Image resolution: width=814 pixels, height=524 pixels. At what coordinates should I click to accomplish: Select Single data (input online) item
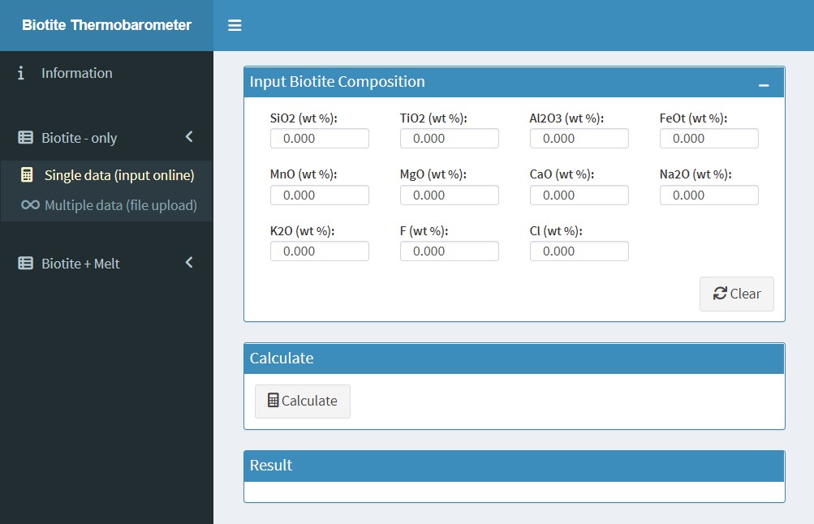pyautogui.click(x=119, y=175)
